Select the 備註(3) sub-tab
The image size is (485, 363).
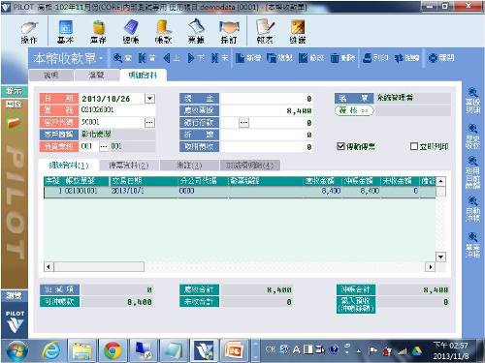click(x=189, y=166)
